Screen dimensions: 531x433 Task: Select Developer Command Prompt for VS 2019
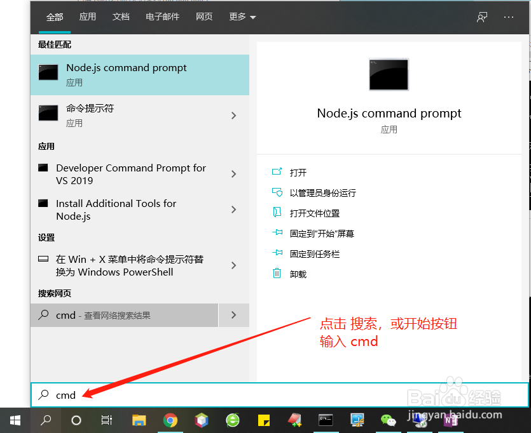click(125, 174)
